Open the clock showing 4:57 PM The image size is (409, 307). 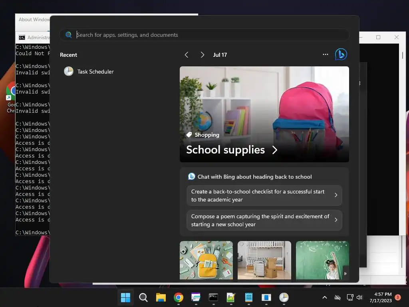[381, 297]
